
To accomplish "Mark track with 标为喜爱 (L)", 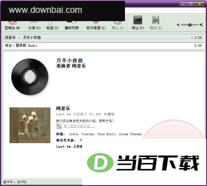I will point(96,26).
